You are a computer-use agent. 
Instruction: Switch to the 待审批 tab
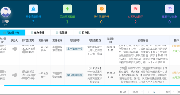click(x=84, y=33)
